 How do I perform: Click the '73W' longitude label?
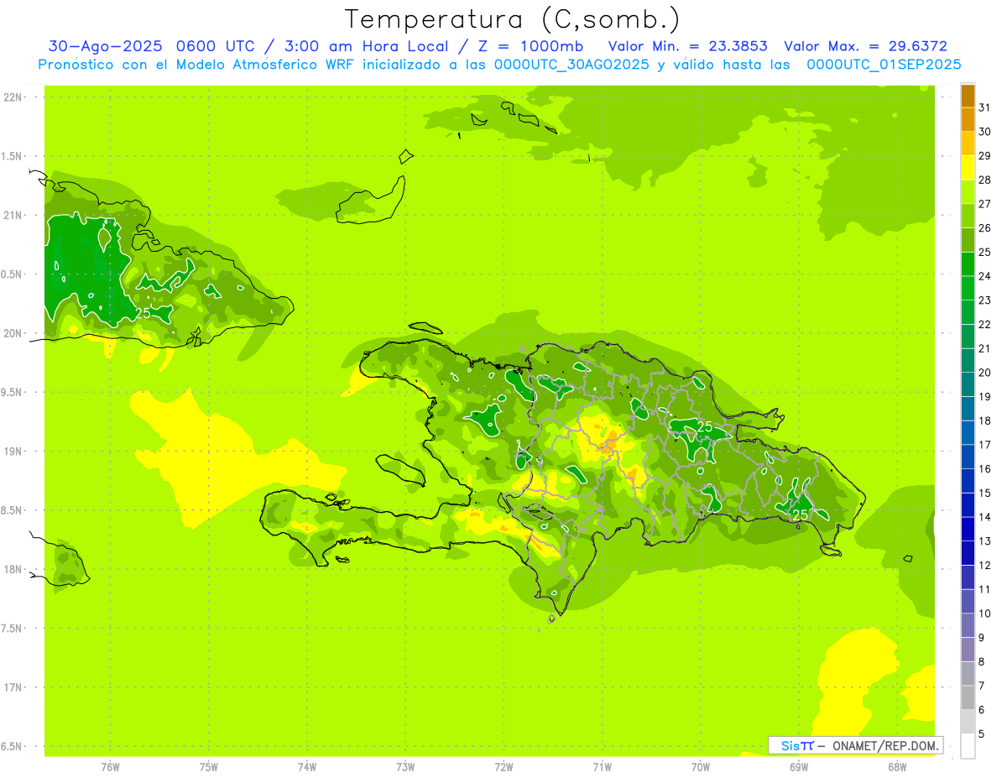(405, 767)
